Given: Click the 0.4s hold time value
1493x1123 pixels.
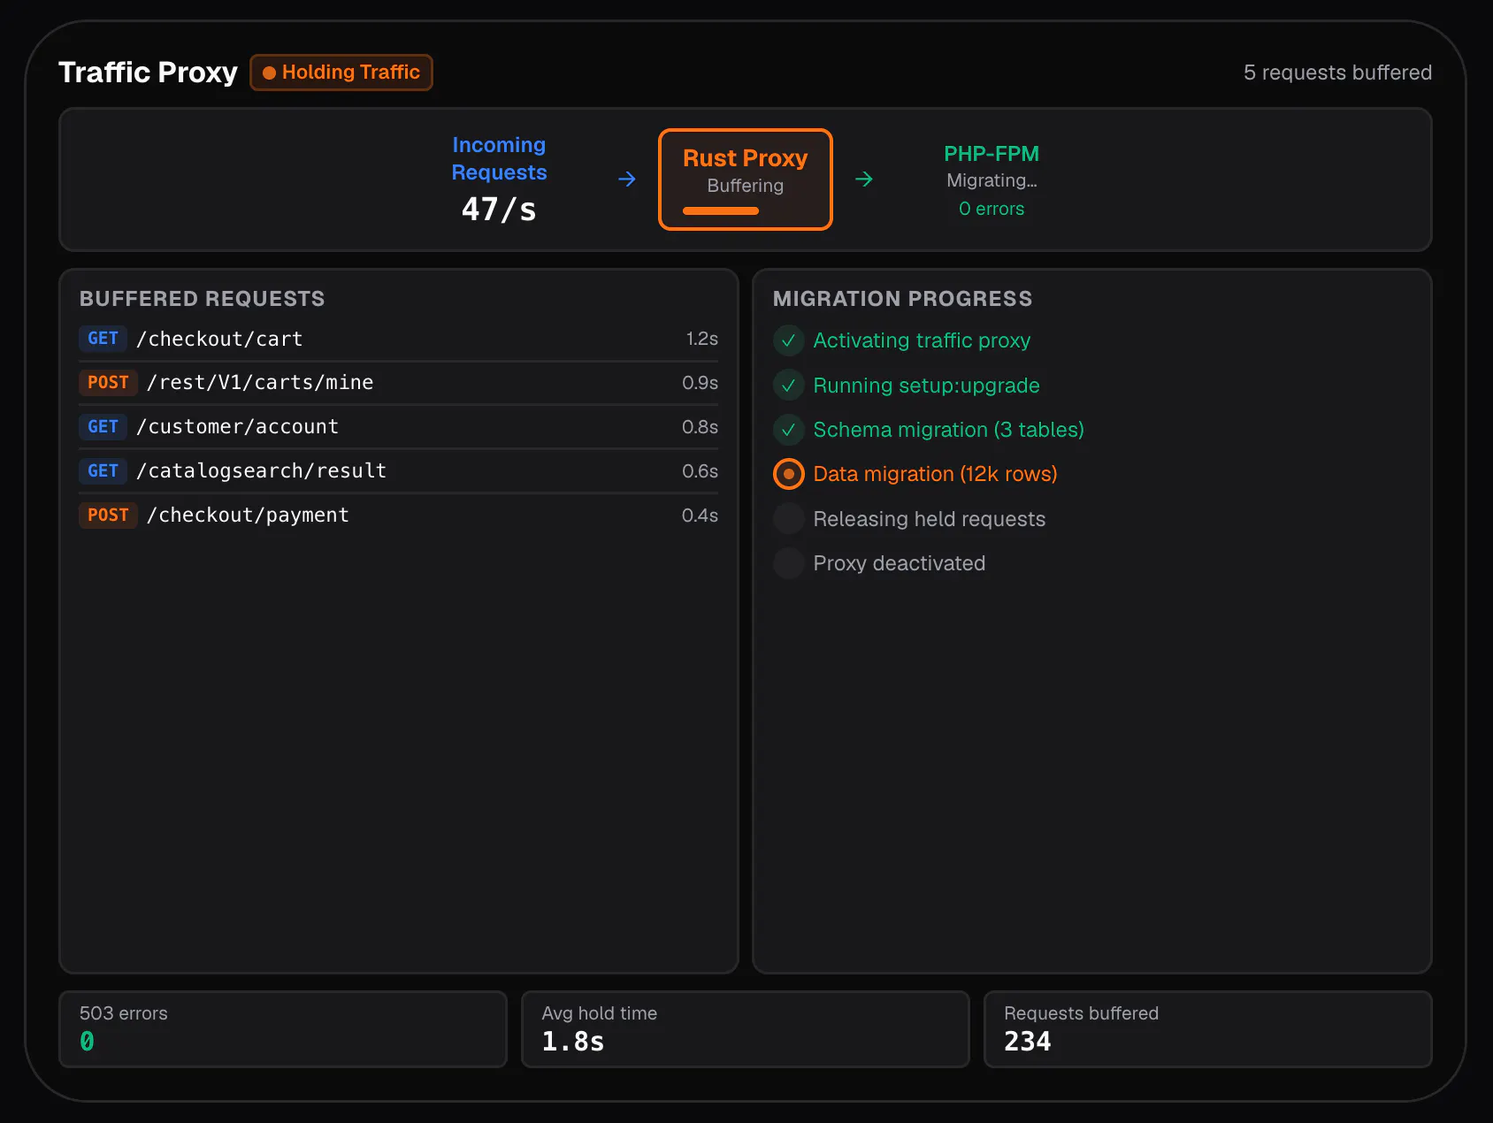Looking at the screenshot, I should click(700, 516).
